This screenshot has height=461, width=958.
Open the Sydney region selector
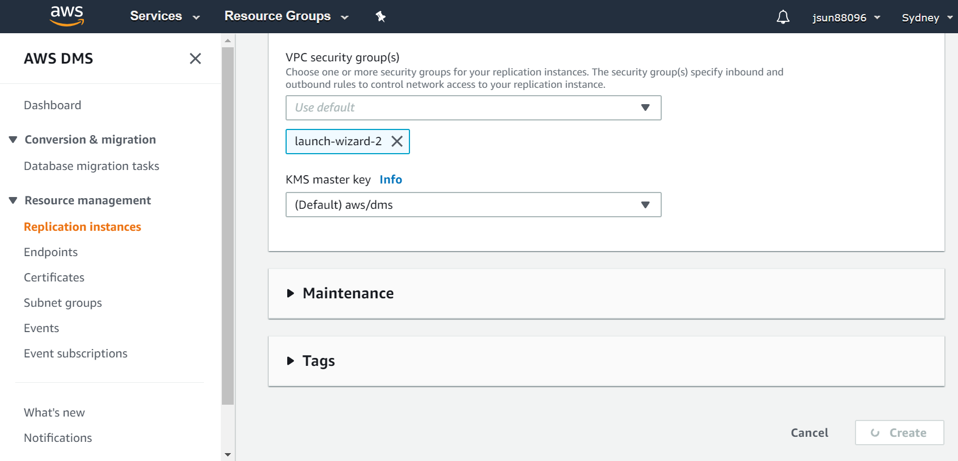pyautogui.click(x=926, y=17)
